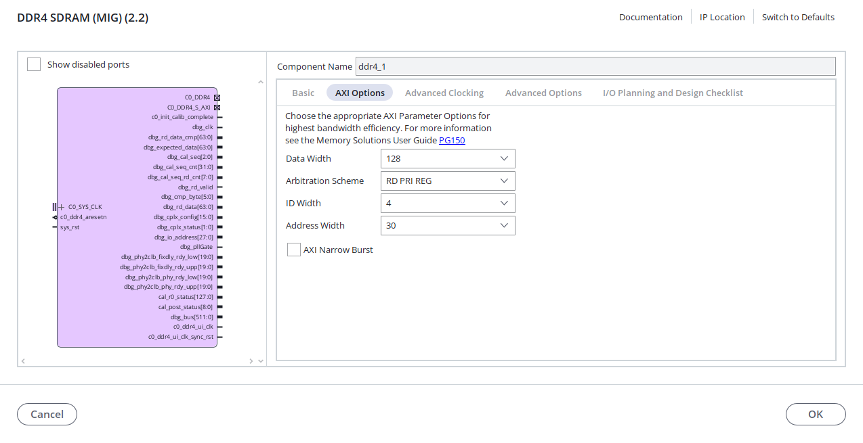
Task: Switch to the Basic tab
Action: pos(303,93)
